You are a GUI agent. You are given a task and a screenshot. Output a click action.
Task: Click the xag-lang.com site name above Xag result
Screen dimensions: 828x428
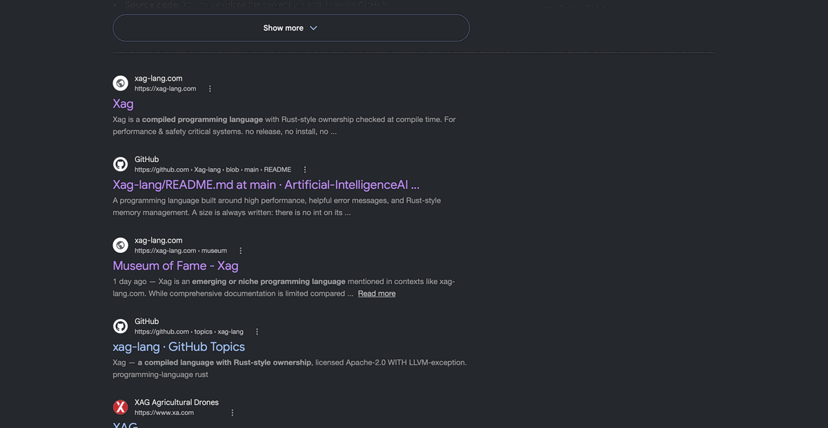(159, 79)
